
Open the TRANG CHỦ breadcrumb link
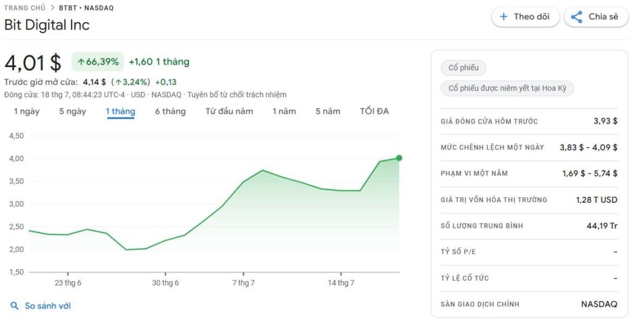pyautogui.click(x=25, y=8)
